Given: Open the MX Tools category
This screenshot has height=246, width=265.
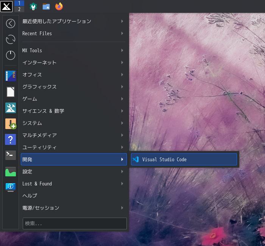Looking at the screenshot, I should (x=74, y=50).
